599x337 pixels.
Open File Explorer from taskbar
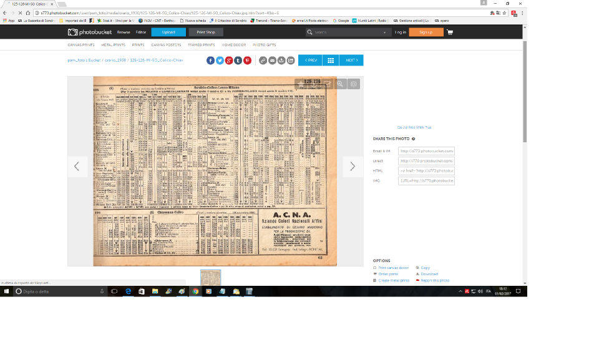155,291
